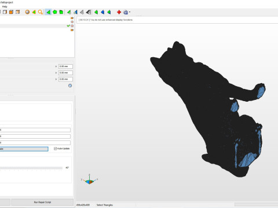Click blue circular icon below the mm fields
Screen dimensions: 278x208
[70, 86]
